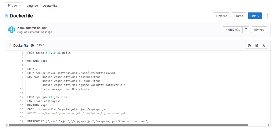Click QingHao's avatar image
Viewport: 278px width, 131px height.
point(12,30)
